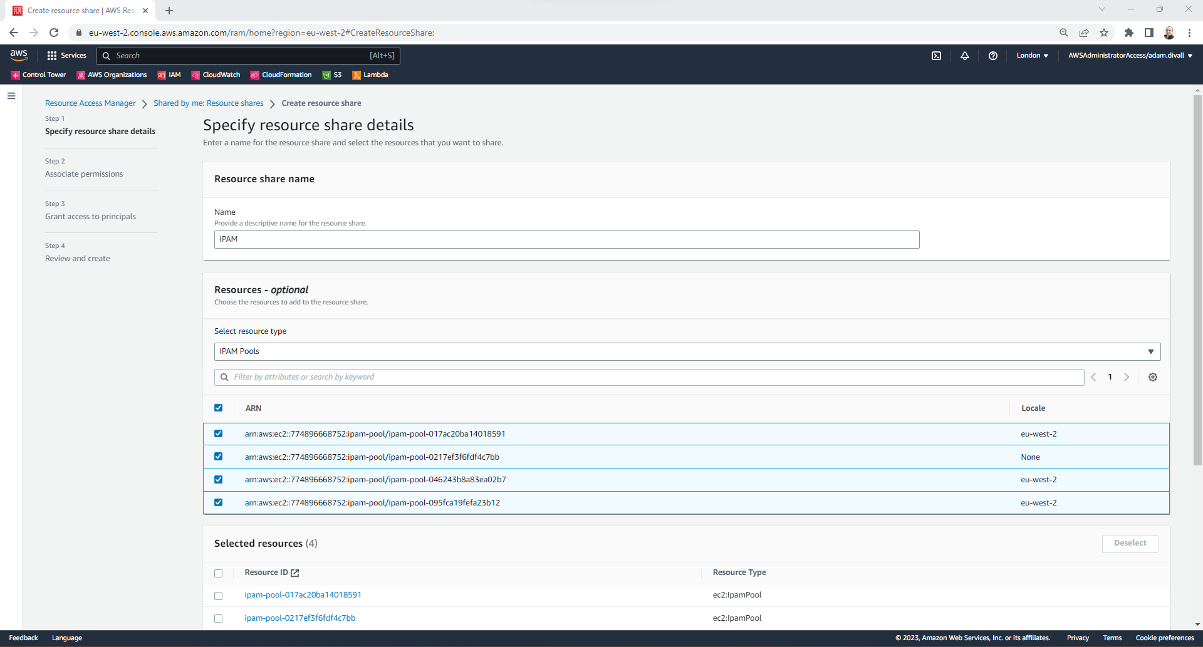Open the CloudWatch shortcut

216,75
